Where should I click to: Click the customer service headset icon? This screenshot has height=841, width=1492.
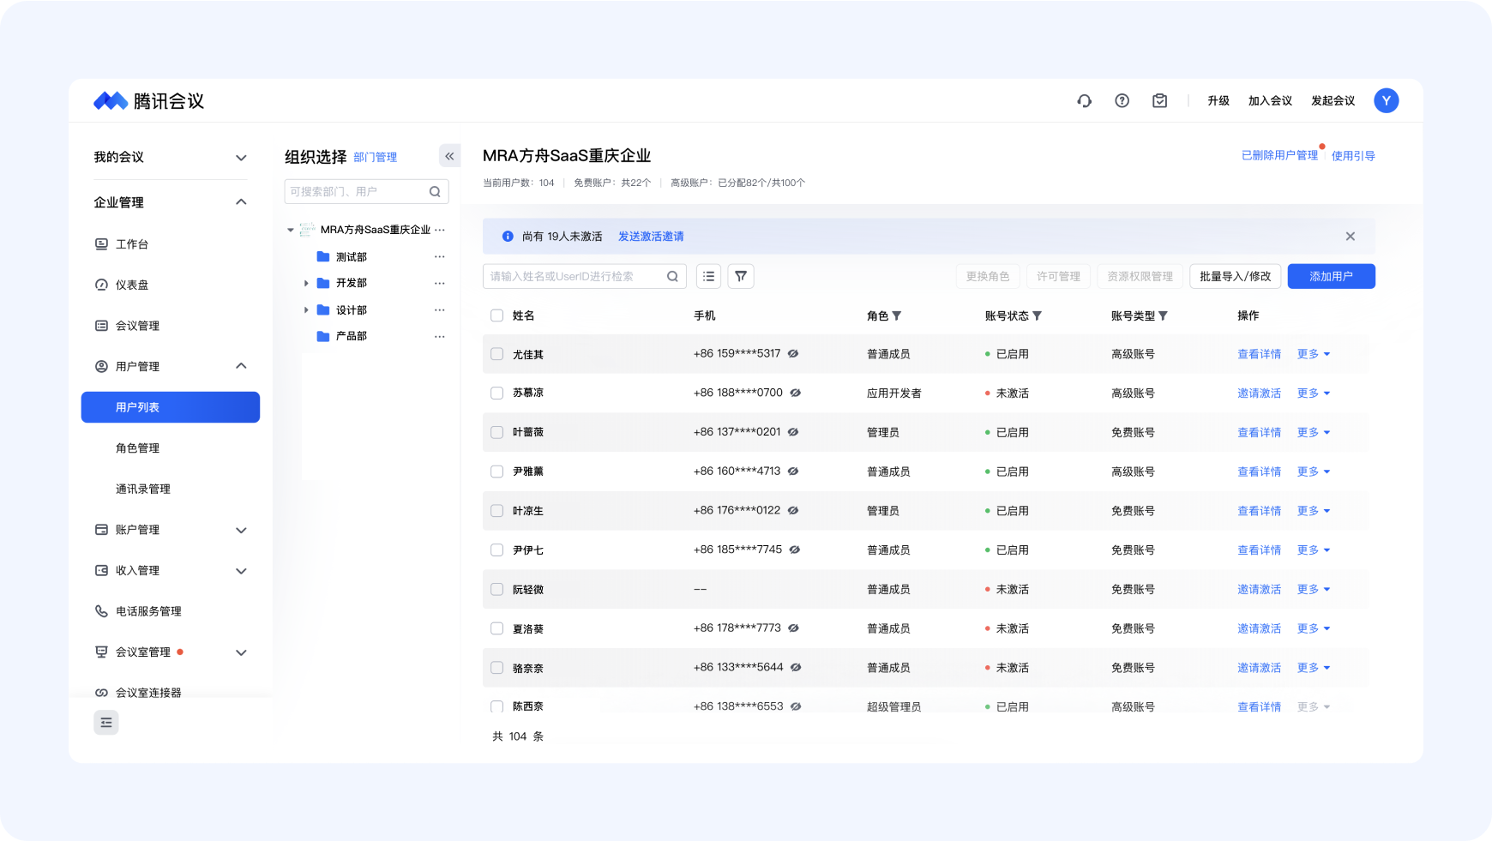(1084, 101)
